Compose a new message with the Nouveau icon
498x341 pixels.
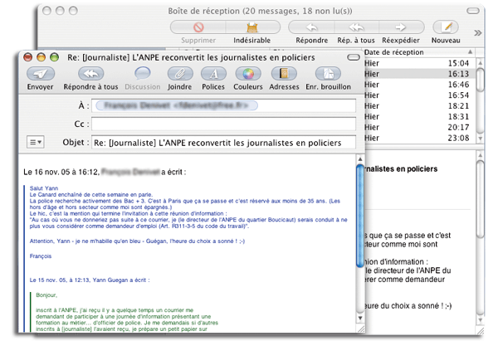tap(446, 27)
